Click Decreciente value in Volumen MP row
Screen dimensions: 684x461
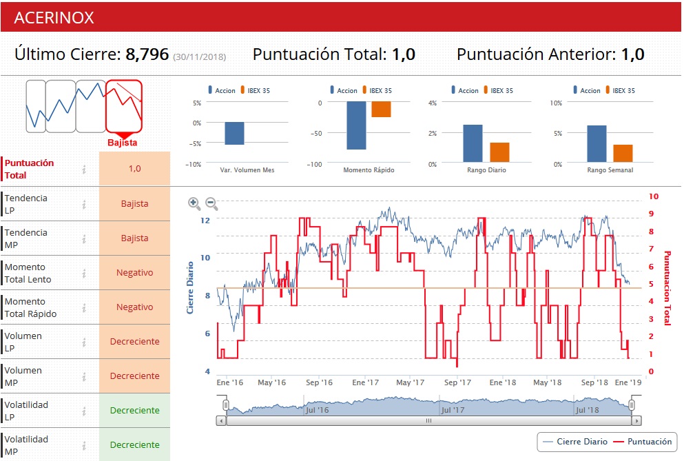coord(134,376)
